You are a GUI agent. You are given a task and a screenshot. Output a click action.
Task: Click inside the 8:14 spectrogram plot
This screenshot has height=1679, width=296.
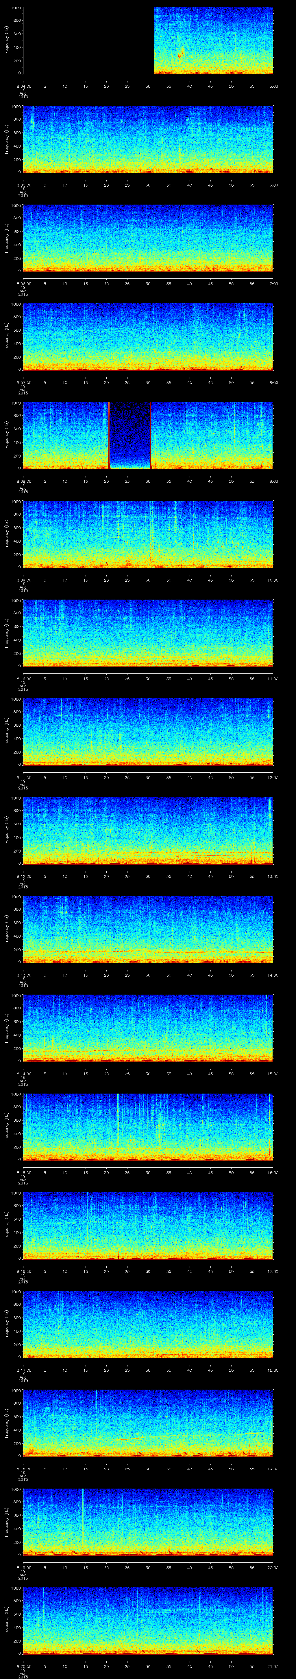tap(148, 1028)
